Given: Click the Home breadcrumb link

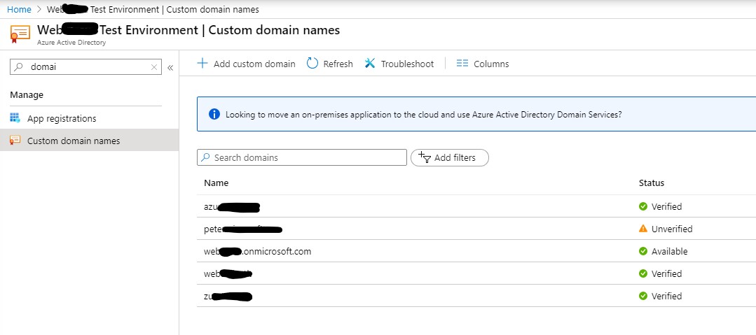Looking at the screenshot, I should pos(20,9).
